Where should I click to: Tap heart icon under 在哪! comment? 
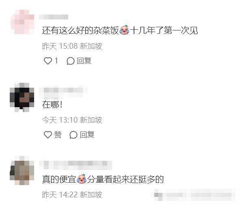click(x=48, y=135)
